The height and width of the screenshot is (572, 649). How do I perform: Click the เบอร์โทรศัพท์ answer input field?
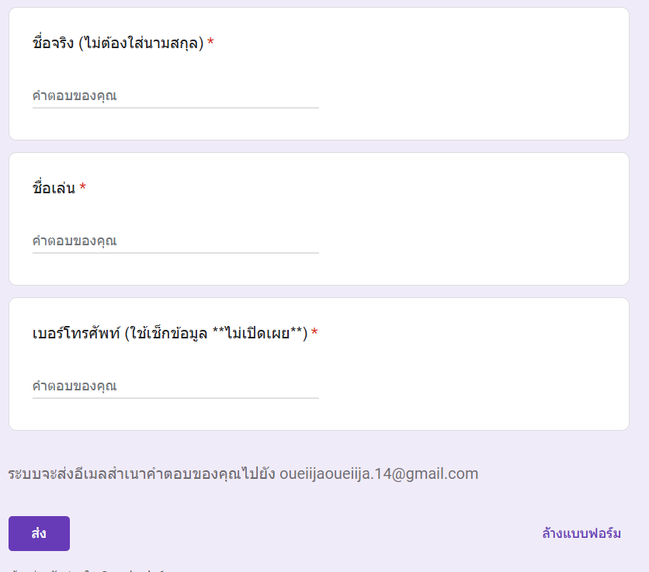click(175, 387)
